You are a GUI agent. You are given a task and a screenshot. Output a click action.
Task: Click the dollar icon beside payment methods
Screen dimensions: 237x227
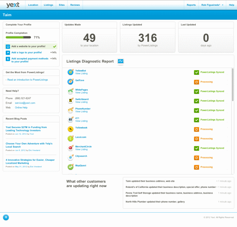[8, 59]
